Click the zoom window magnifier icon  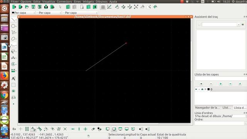click(149, 7)
